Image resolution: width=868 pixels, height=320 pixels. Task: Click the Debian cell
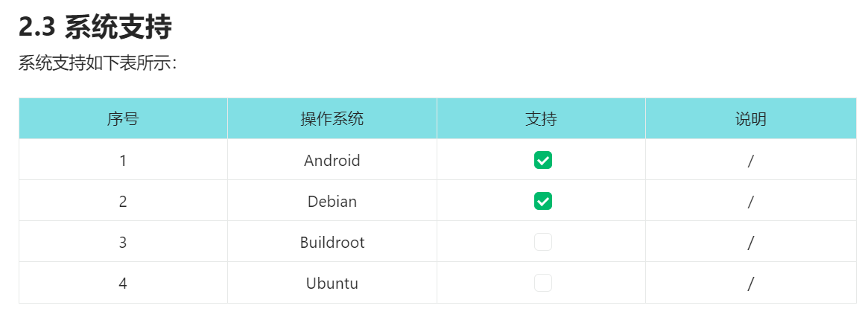332,201
